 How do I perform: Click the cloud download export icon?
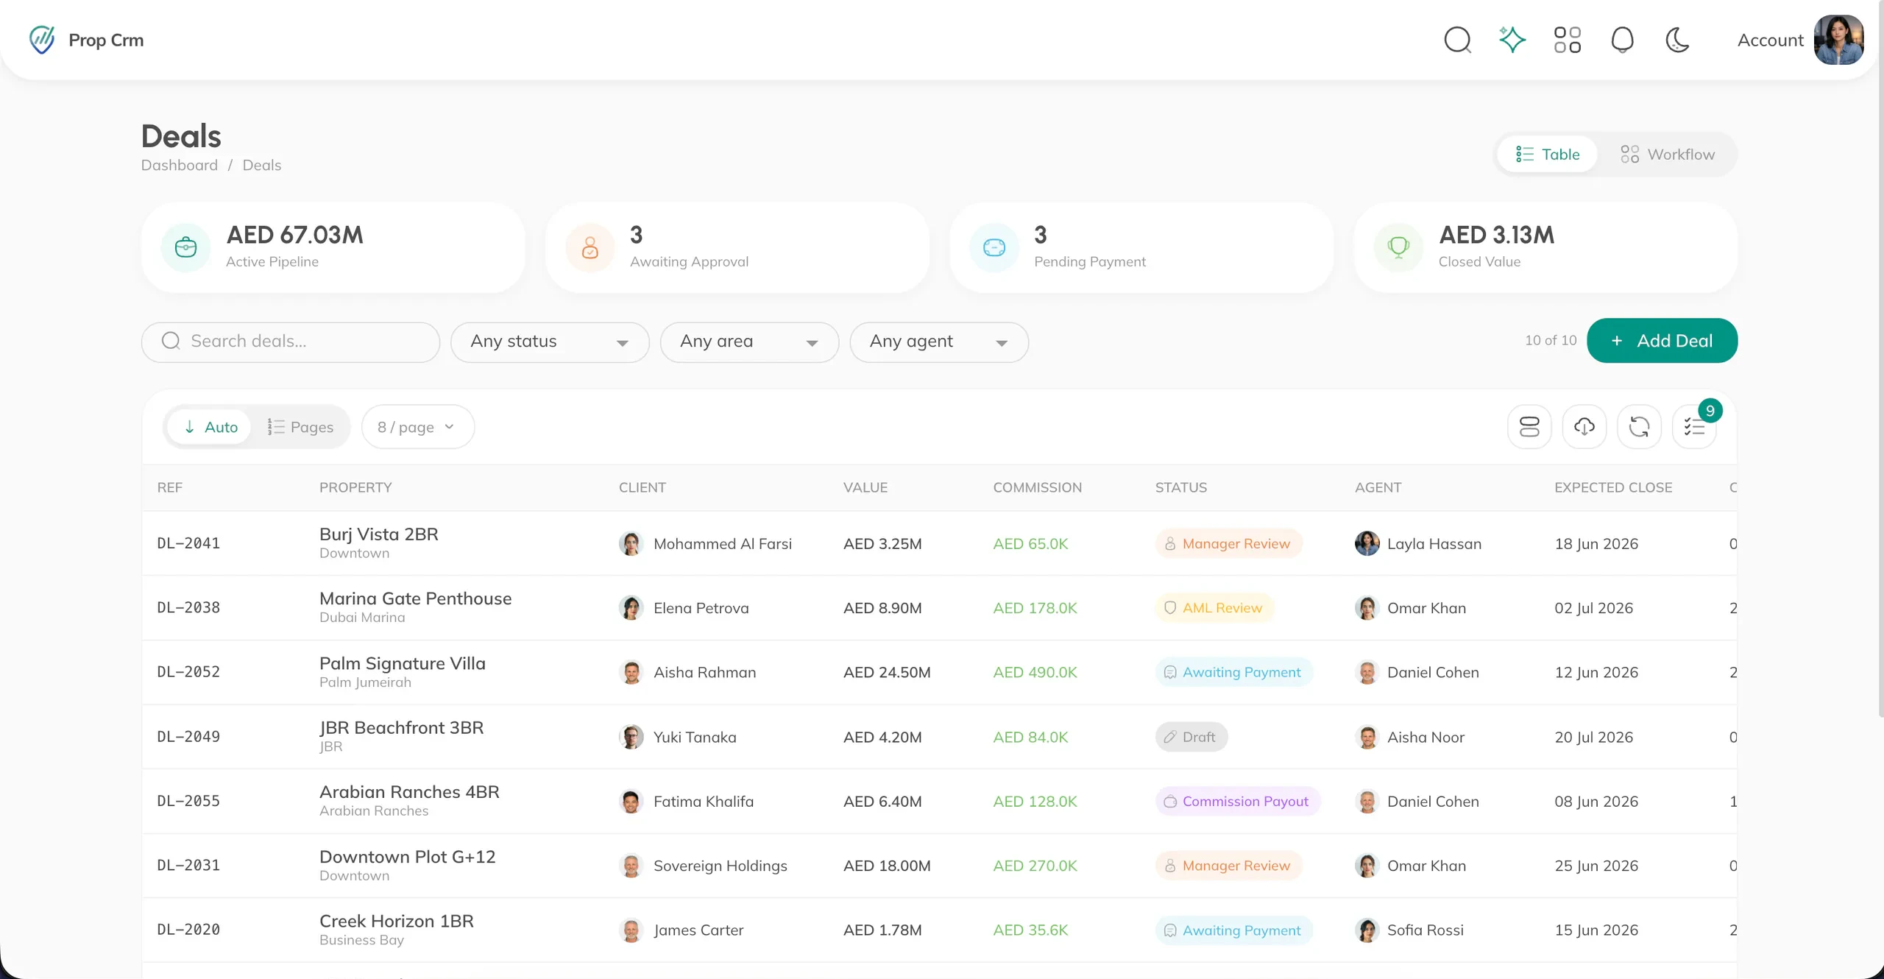pos(1584,427)
